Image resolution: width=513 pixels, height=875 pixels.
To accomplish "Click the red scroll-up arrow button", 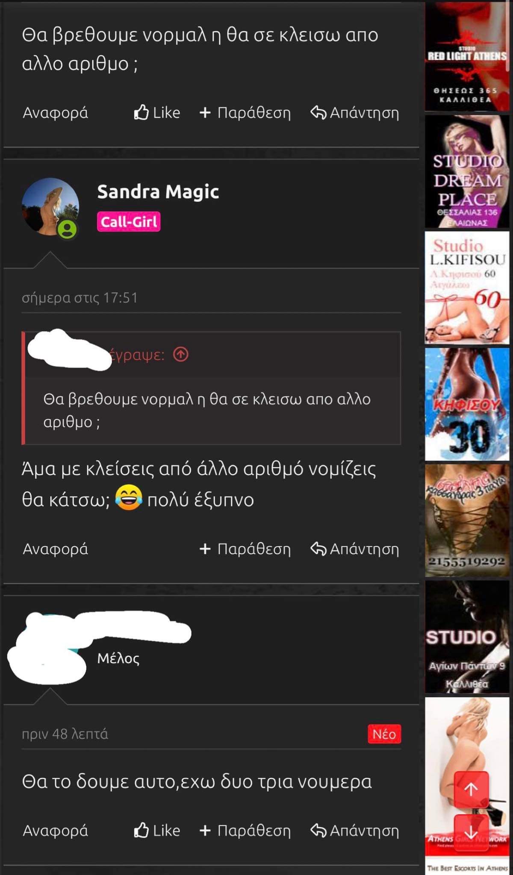I will pyautogui.click(x=471, y=789).
